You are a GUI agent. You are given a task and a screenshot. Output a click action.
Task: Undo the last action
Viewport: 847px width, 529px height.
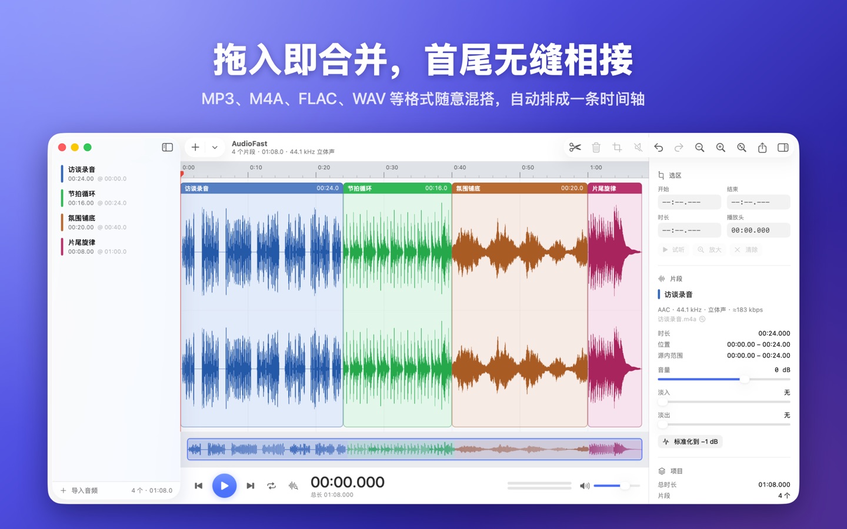(x=658, y=148)
